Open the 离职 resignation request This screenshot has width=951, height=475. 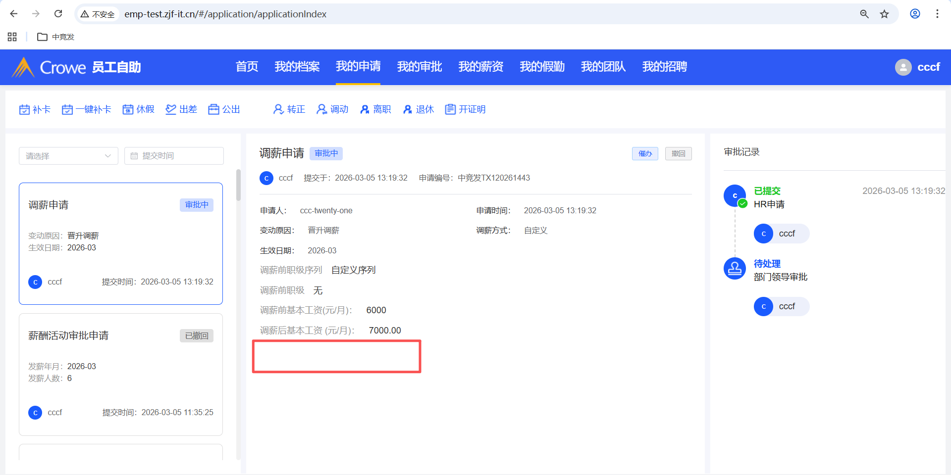(375, 109)
